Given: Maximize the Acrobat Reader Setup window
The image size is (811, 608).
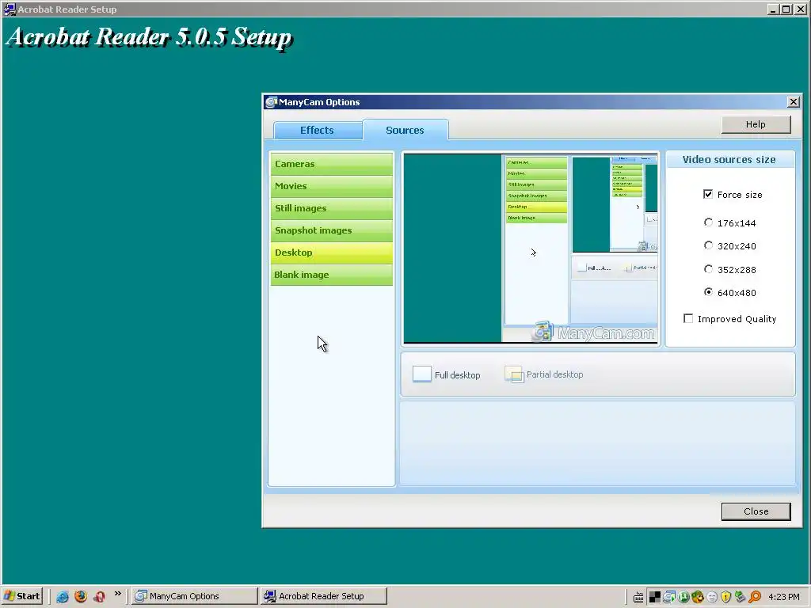Looking at the screenshot, I should click(786, 9).
